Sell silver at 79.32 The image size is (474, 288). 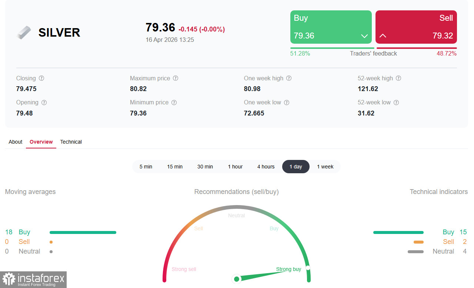(416, 27)
